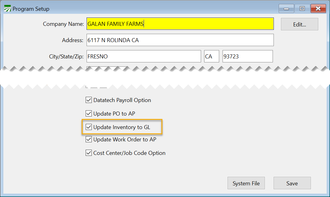Click the Program Setup title bar text
The width and height of the screenshot is (330, 197).
[31, 9]
